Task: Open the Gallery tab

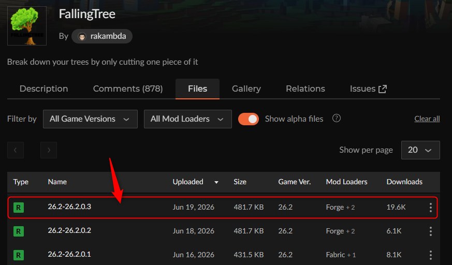Action: tap(246, 89)
